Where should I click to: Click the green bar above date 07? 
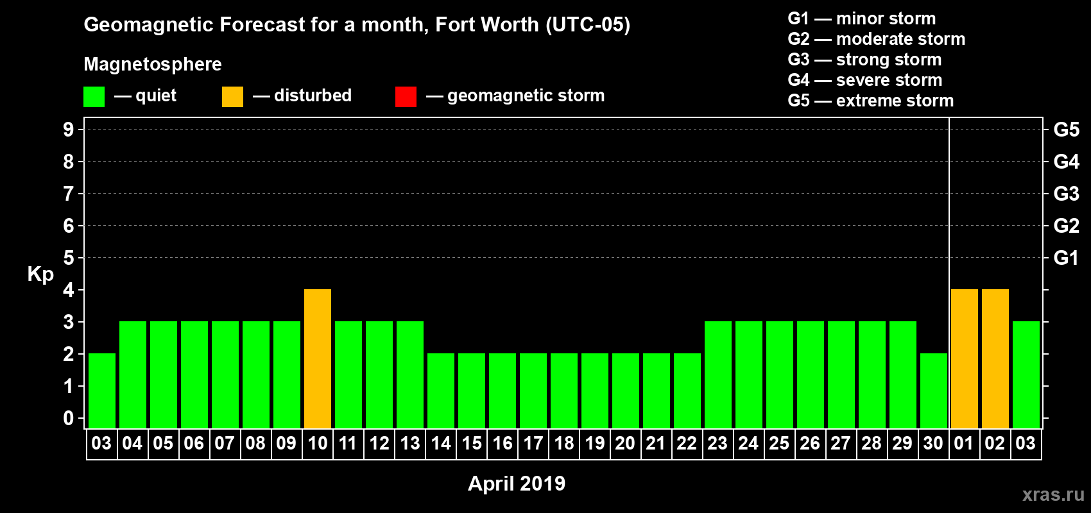coord(225,374)
